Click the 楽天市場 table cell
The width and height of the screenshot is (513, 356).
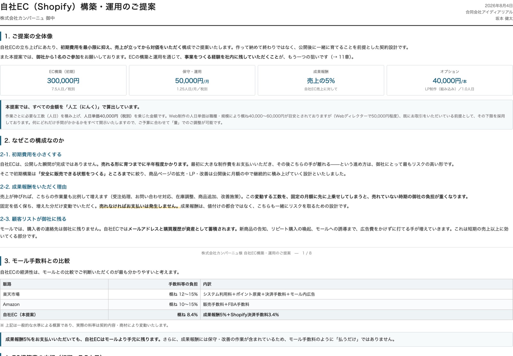[54, 294]
